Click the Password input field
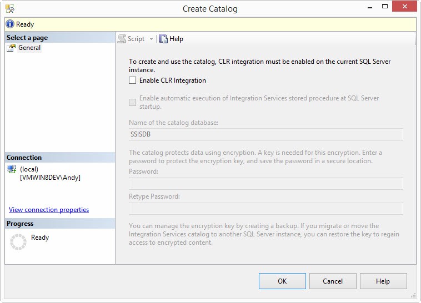This screenshot has height=303, width=421. coord(265,184)
